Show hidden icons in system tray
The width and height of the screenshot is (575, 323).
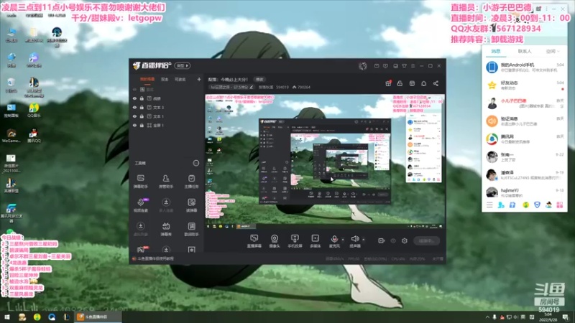pos(487,317)
